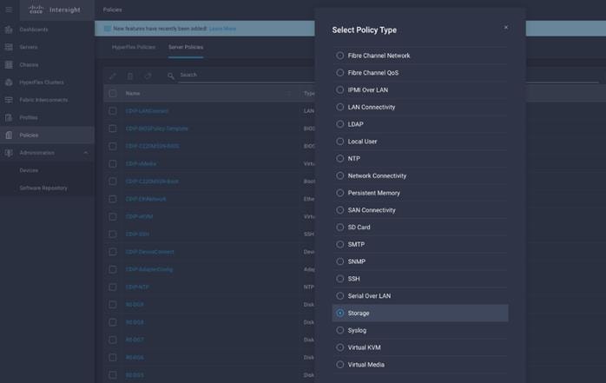Click the Policies sidebar icon
This screenshot has height=383, width=606.
pyautogui.click(x=9, y=135)
